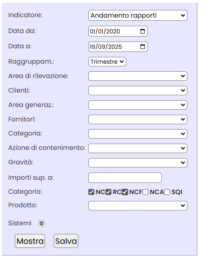Uncheck the RC category checkbox
The width and height of the screenshot is (201, 261).
click(x=108, y=192)
